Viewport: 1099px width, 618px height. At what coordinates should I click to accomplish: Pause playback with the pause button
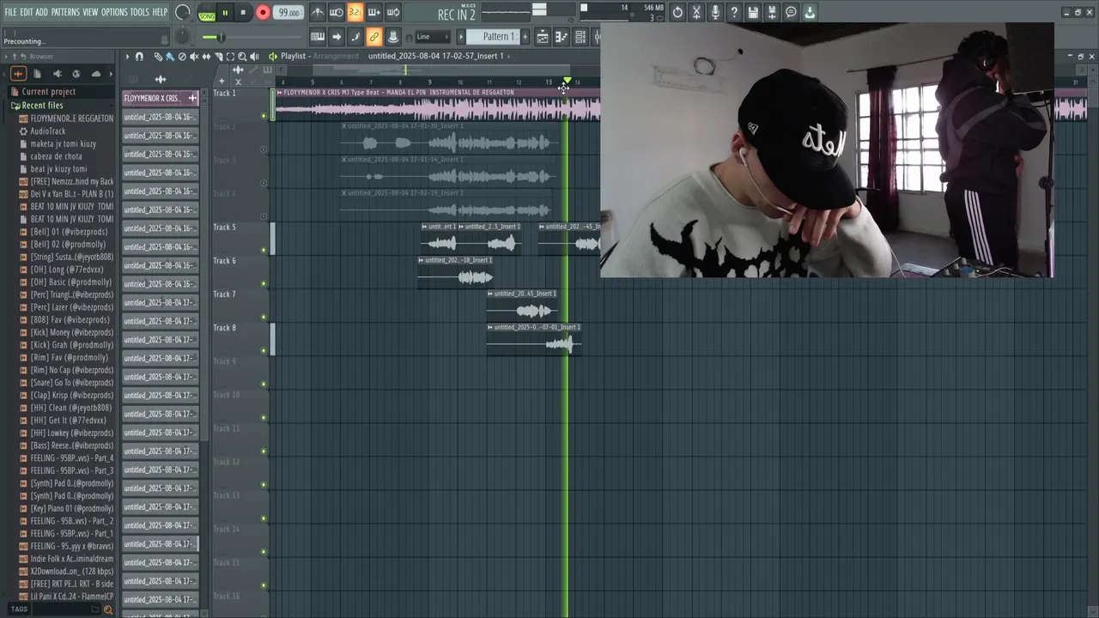coord(225,13)
